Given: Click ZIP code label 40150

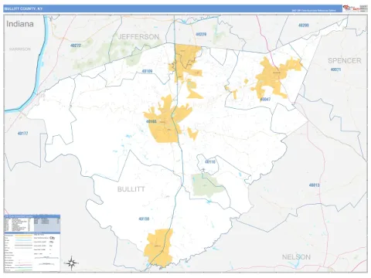Looking at the screenshot, I should pos(144,219).
